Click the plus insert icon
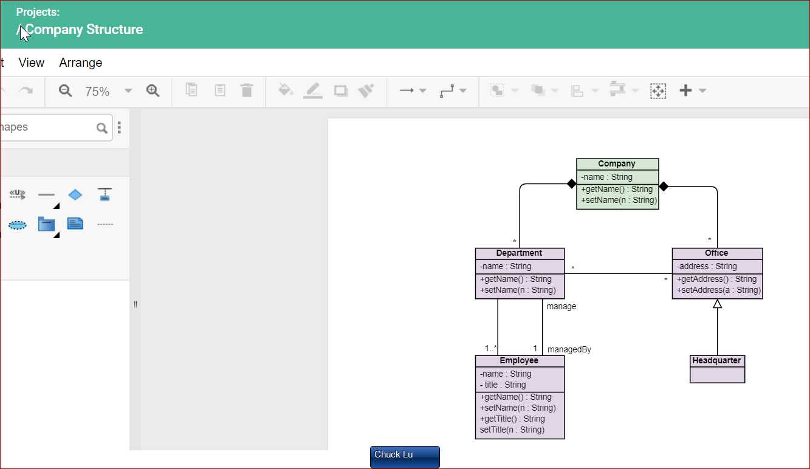Viewport: 810px width, 469px height. [685, 91]
